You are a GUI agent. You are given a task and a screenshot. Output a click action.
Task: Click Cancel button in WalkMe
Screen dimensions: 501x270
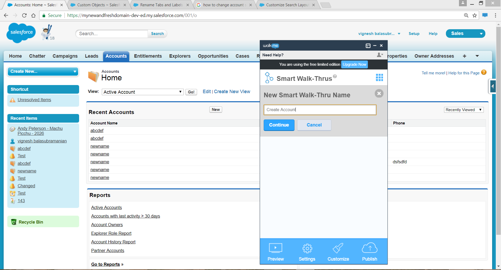[314, 125]
